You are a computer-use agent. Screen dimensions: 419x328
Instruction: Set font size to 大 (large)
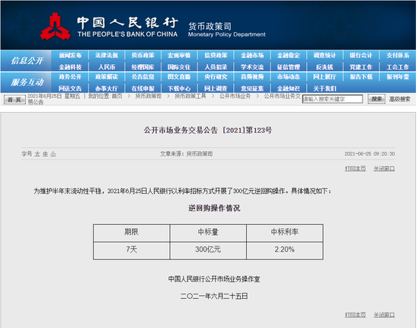37,154
